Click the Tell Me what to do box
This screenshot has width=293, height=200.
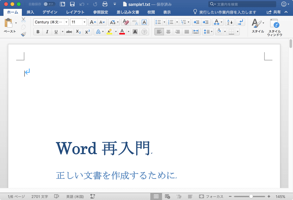(225, 12)
